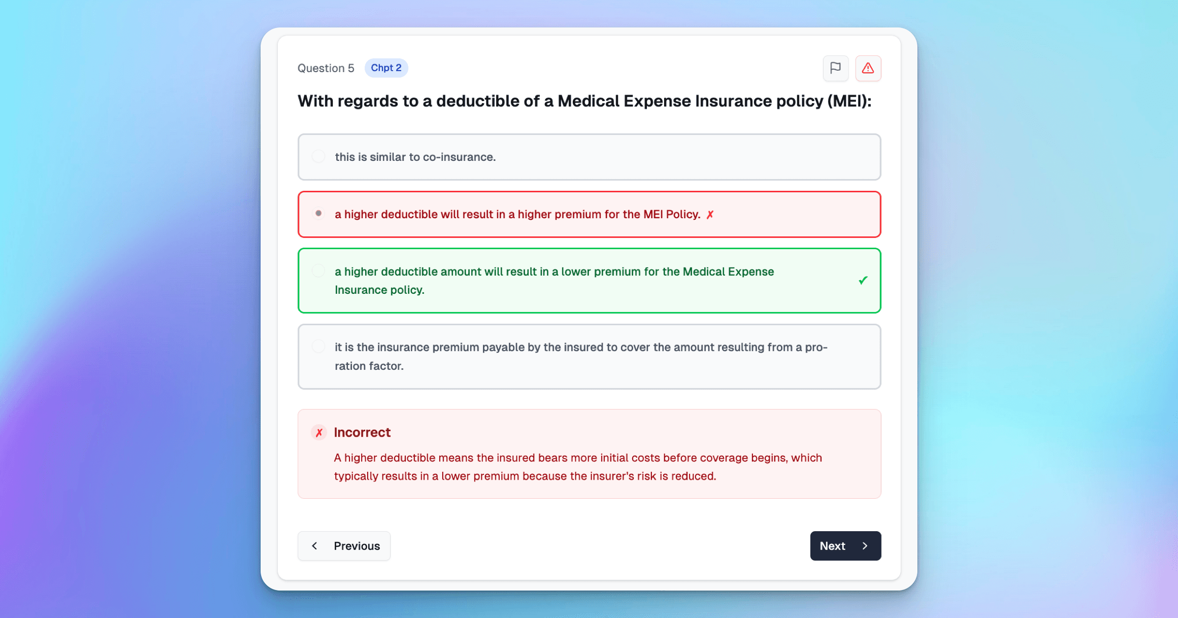Open the Chpt 2 chapter badge
Viewport: 1178px width, 618px height.
[x=386, y=68]
